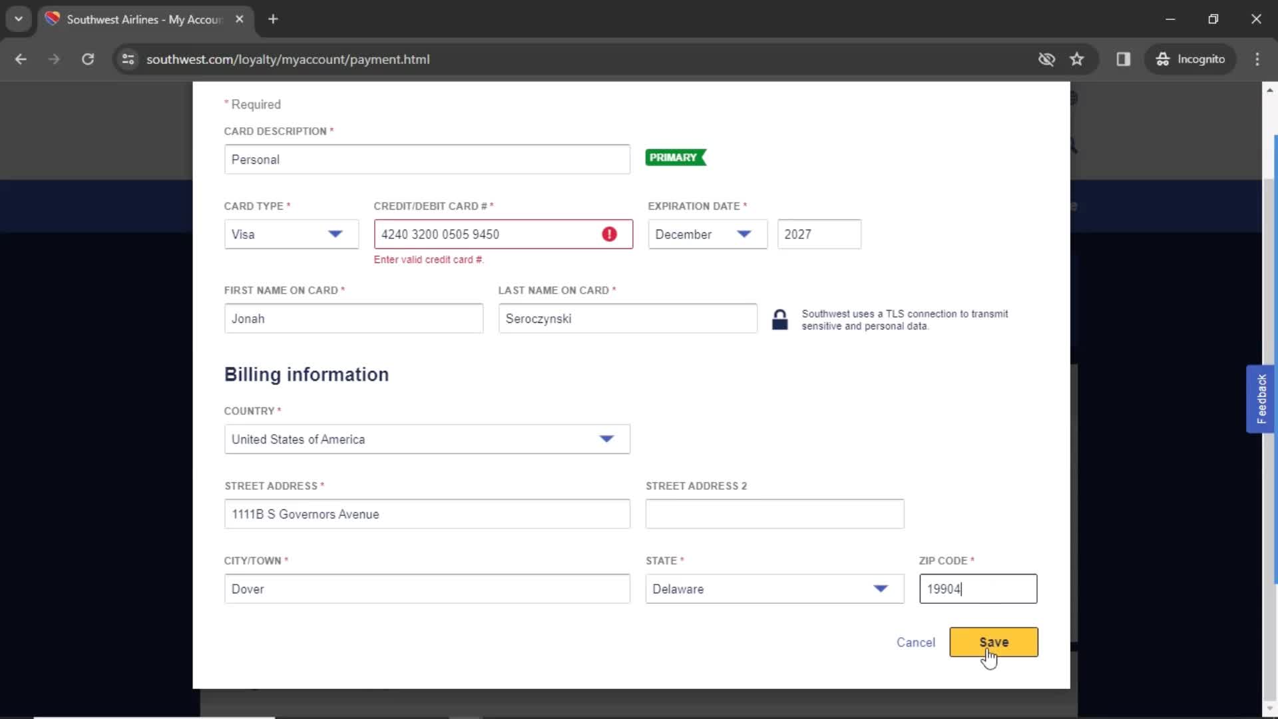
Task: Expand the State dropdown
Action: [x=881, y=589]
